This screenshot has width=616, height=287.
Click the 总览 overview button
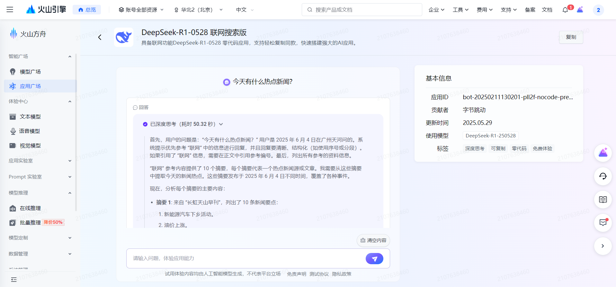tap(87, 10)
